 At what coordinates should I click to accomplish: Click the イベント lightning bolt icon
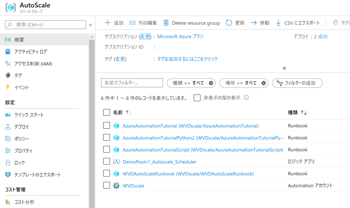tap(8, 87)
